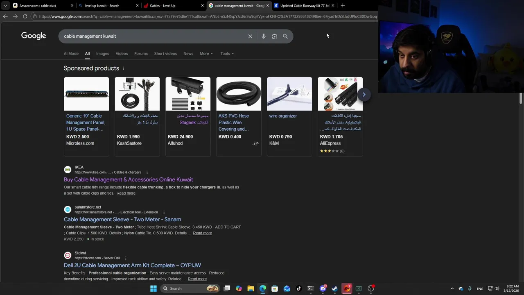The image size is (524, 295).
Task: Open Windows Start menu
Action: [x=154, y=288]
